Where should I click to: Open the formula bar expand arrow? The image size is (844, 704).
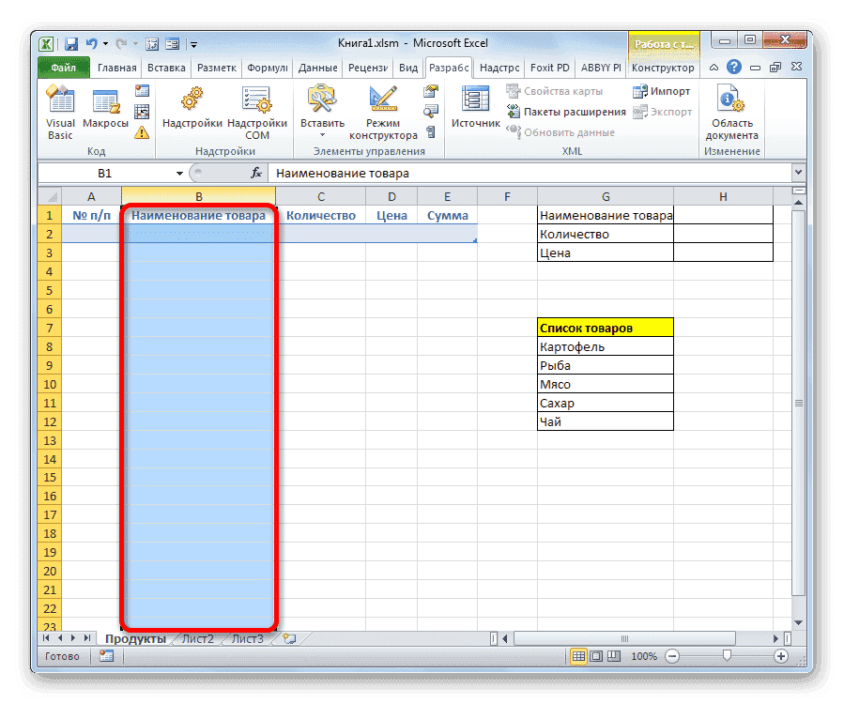(x=797, y=173)
